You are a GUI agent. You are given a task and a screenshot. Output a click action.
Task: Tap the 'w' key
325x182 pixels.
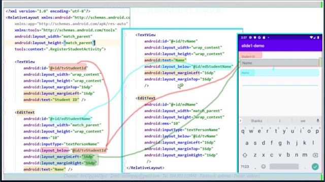[x=251, y=131]
